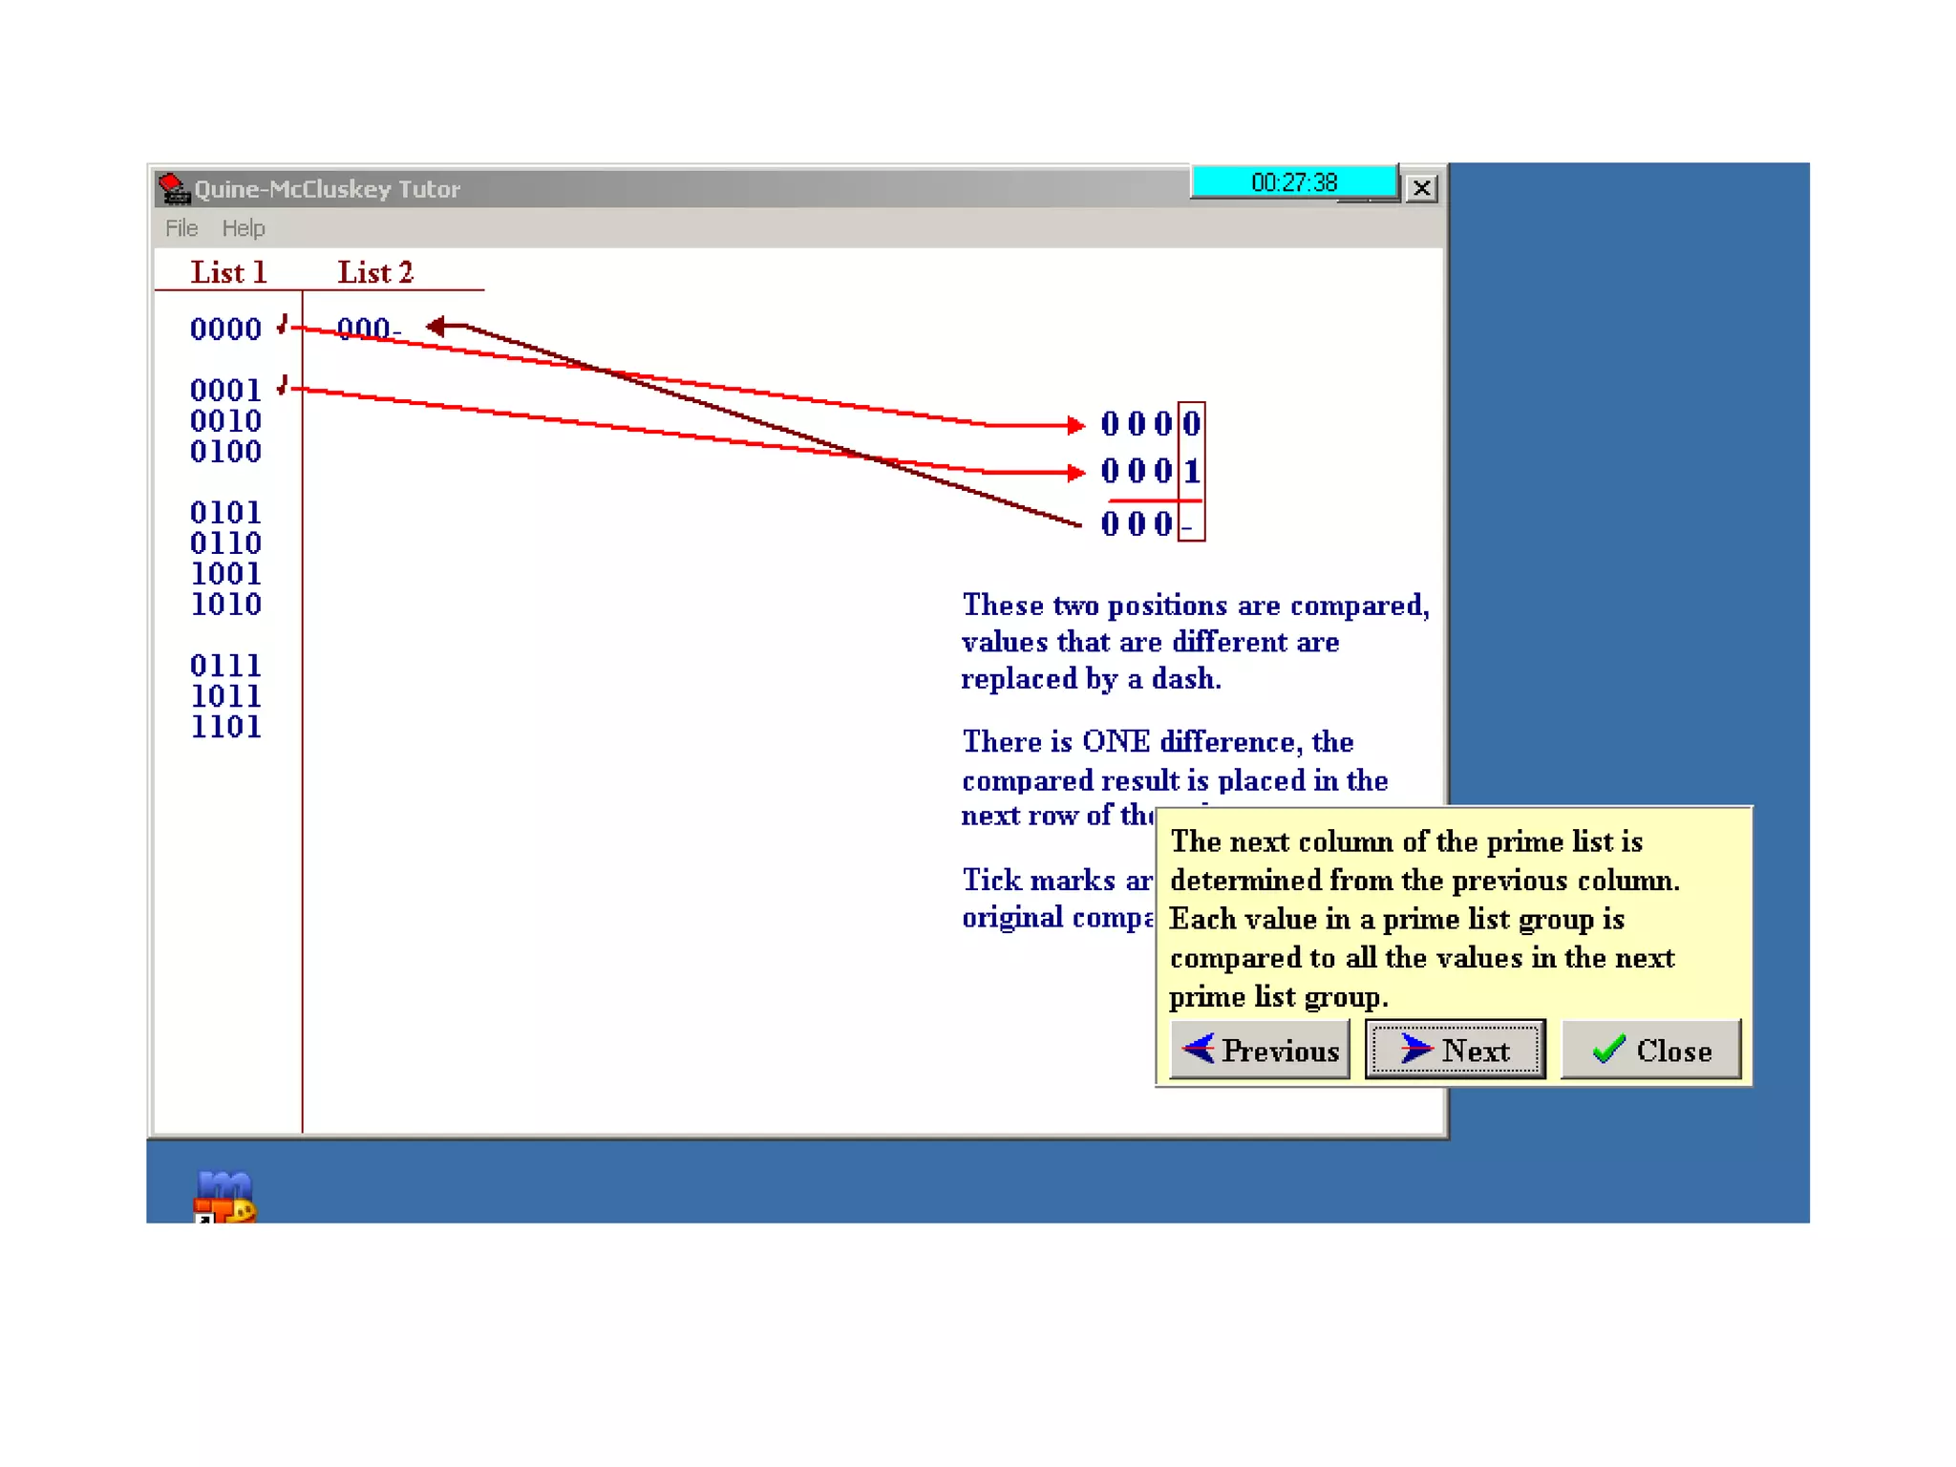Click the cyan 00:27:38 timer display
This screenshot has width=1956, height=1467.
(x=1293, y=182)
